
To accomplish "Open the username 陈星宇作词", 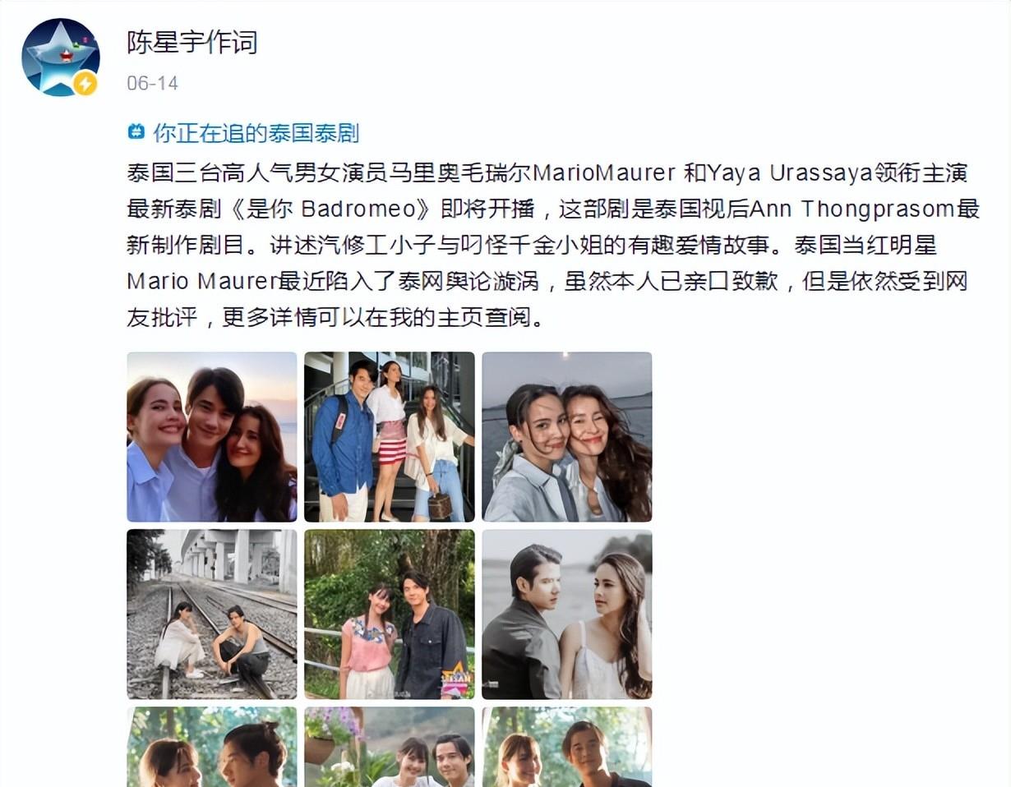I will click(192, 41).
